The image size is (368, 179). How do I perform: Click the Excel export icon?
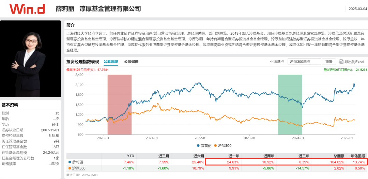(x=341, y=62)
